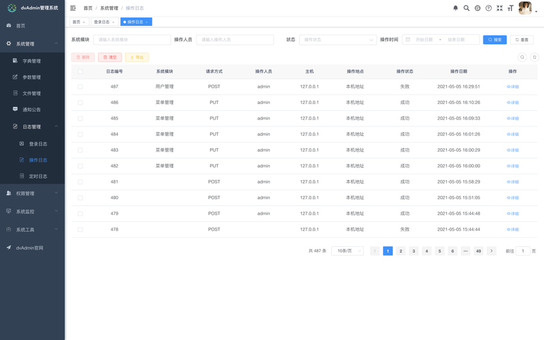The image size is (544, 340).
Task: Open 定时日志 in the sidebar
Action: click(x=32, y=176)
